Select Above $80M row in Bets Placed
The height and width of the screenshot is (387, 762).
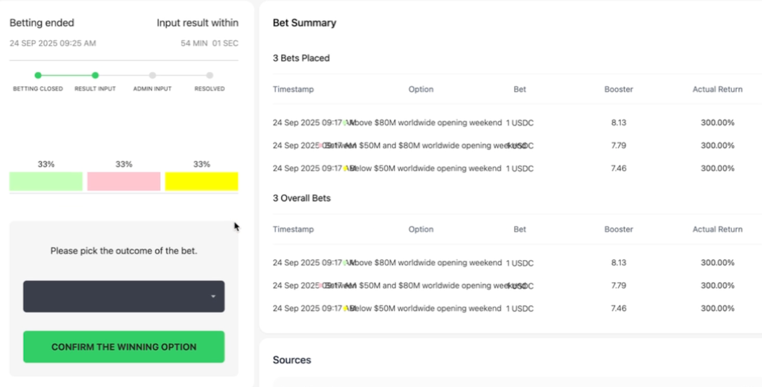425,123
